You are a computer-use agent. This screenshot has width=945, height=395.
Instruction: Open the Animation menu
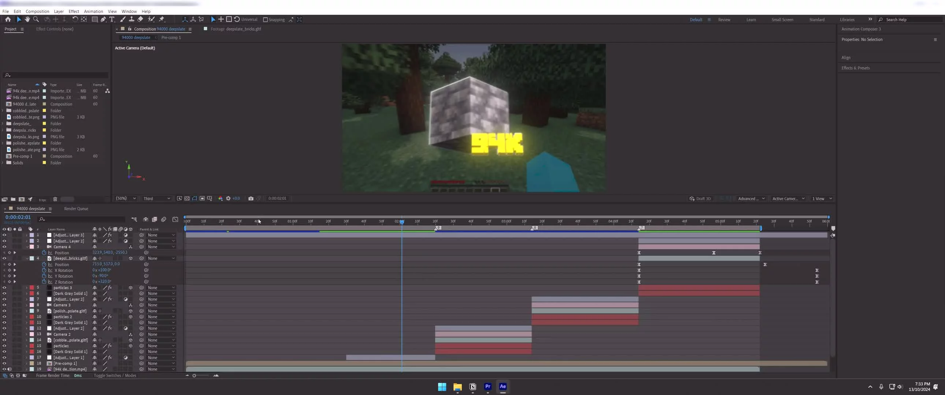pyautogui.click(x=93, y=11)
